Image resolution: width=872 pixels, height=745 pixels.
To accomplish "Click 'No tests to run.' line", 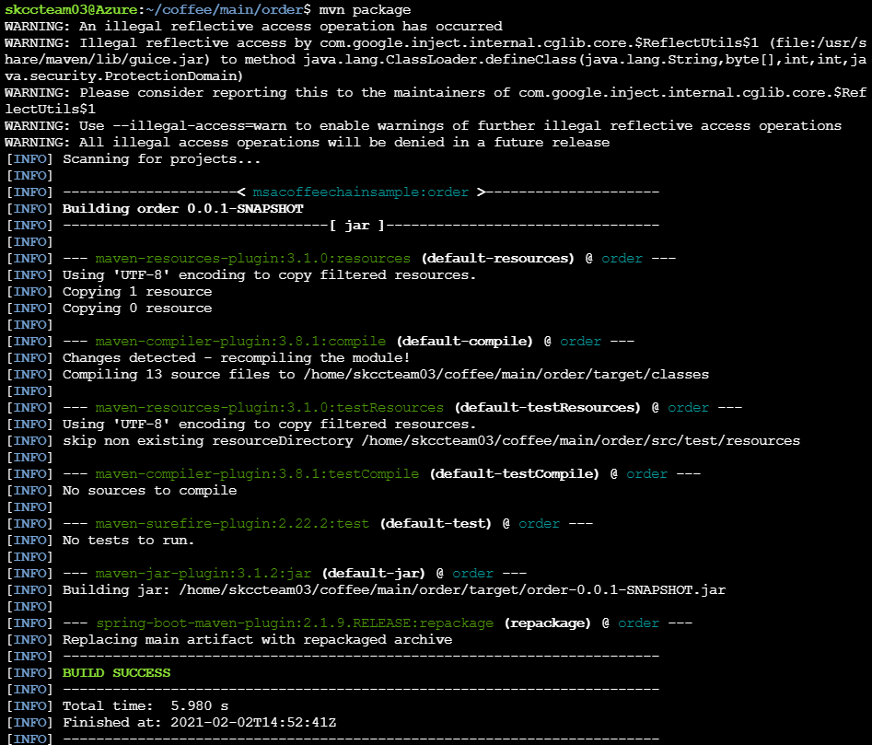I will 129,541.
